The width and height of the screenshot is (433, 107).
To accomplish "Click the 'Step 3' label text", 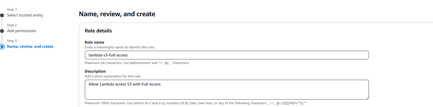I will [x=12, y=41].
